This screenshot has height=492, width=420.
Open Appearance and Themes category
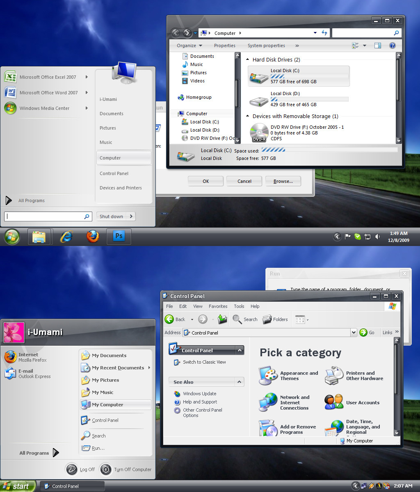289,376
